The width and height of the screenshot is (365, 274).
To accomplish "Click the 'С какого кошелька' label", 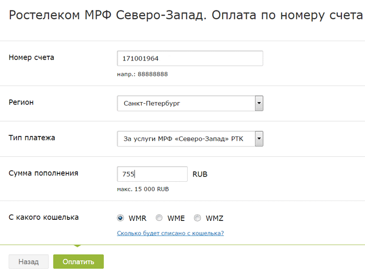I will (x=44, y=217).
